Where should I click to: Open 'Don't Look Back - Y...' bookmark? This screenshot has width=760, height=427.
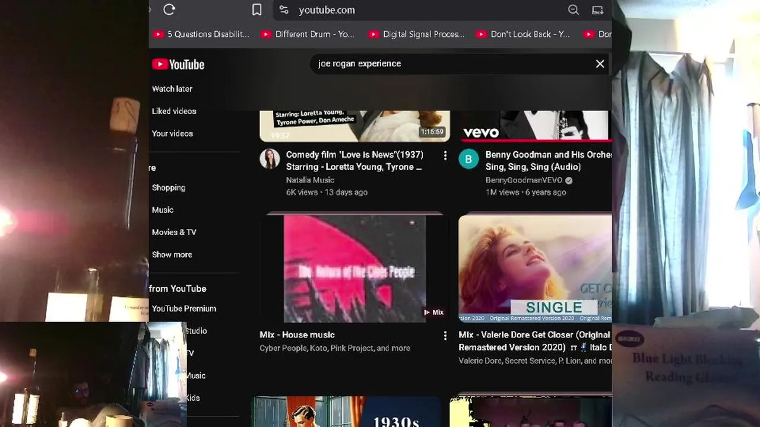[523, 34]
